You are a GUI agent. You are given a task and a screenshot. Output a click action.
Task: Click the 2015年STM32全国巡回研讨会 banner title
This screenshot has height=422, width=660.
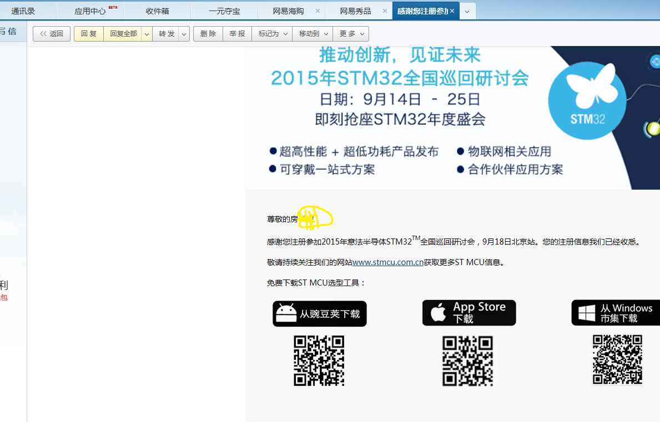[400, 78]
